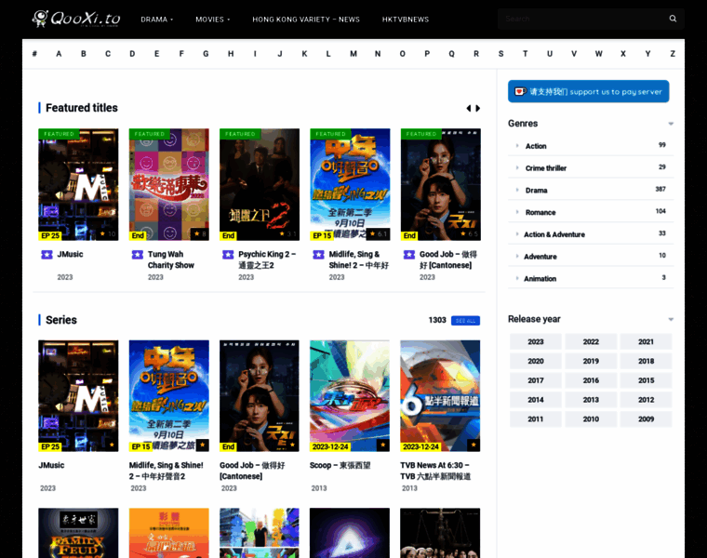Image resolution: width=707 pixels, height=558 pixels.
Task: Click See All button for Series
Action: coord(465,321)
